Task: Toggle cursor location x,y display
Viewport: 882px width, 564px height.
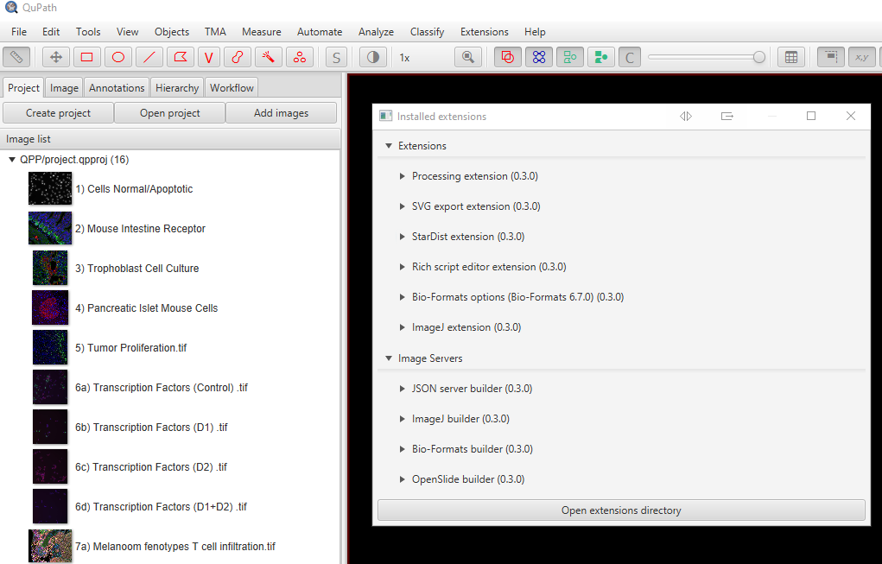Action: point(862,57)
